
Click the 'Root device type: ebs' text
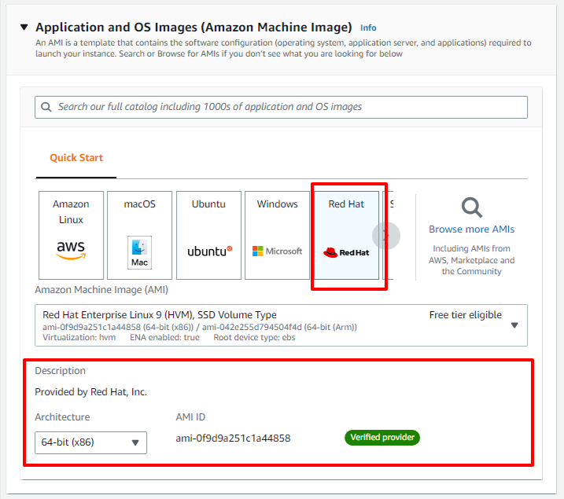(x=254, y=337)
